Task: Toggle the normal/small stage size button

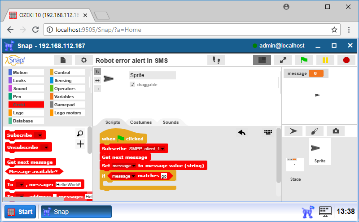Action: click(x=262, y=60)
